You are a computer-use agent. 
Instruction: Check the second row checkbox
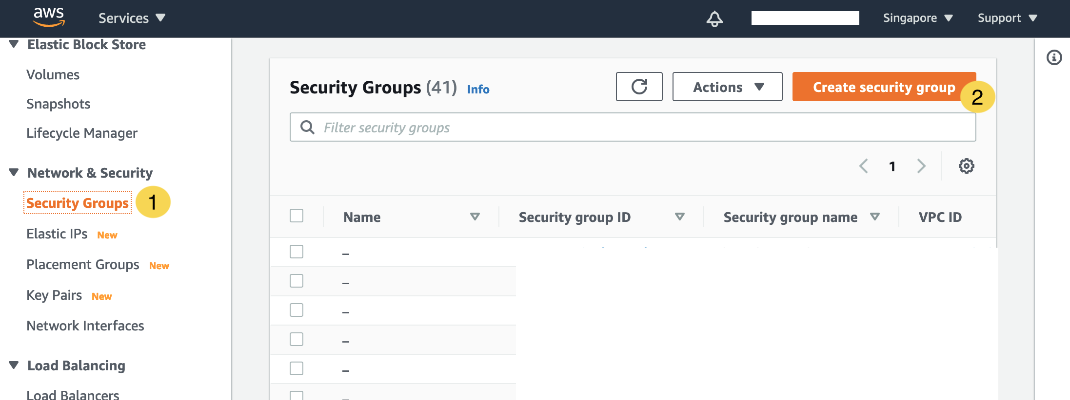pos(297,281)
